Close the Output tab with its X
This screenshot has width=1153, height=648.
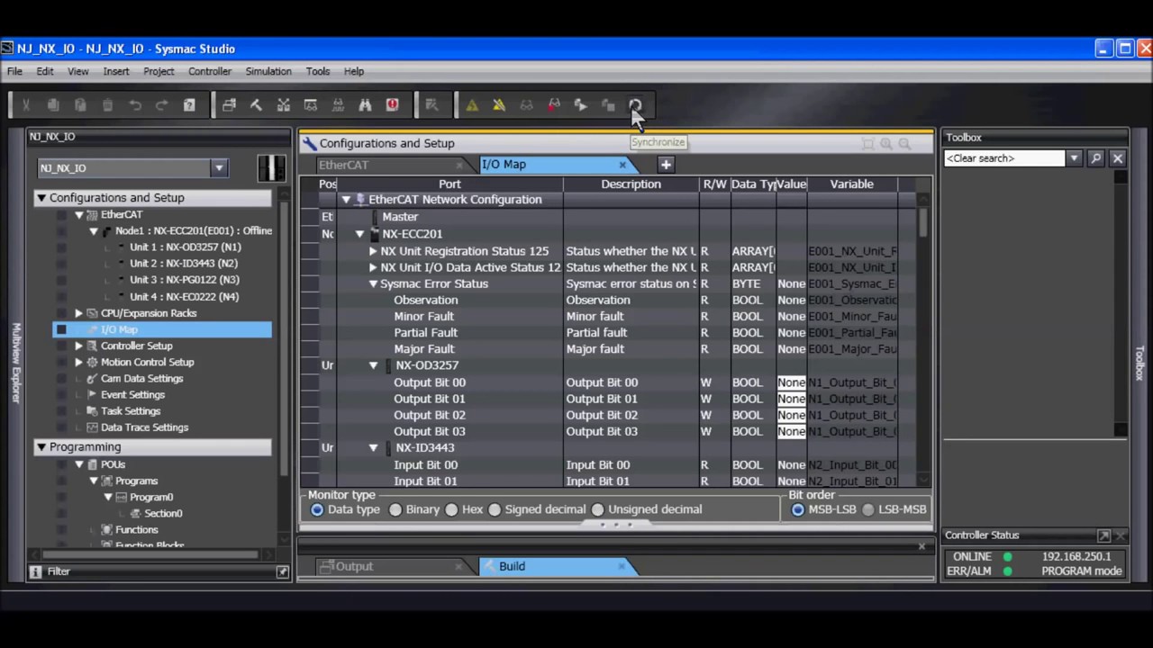(x=458, y=566)
